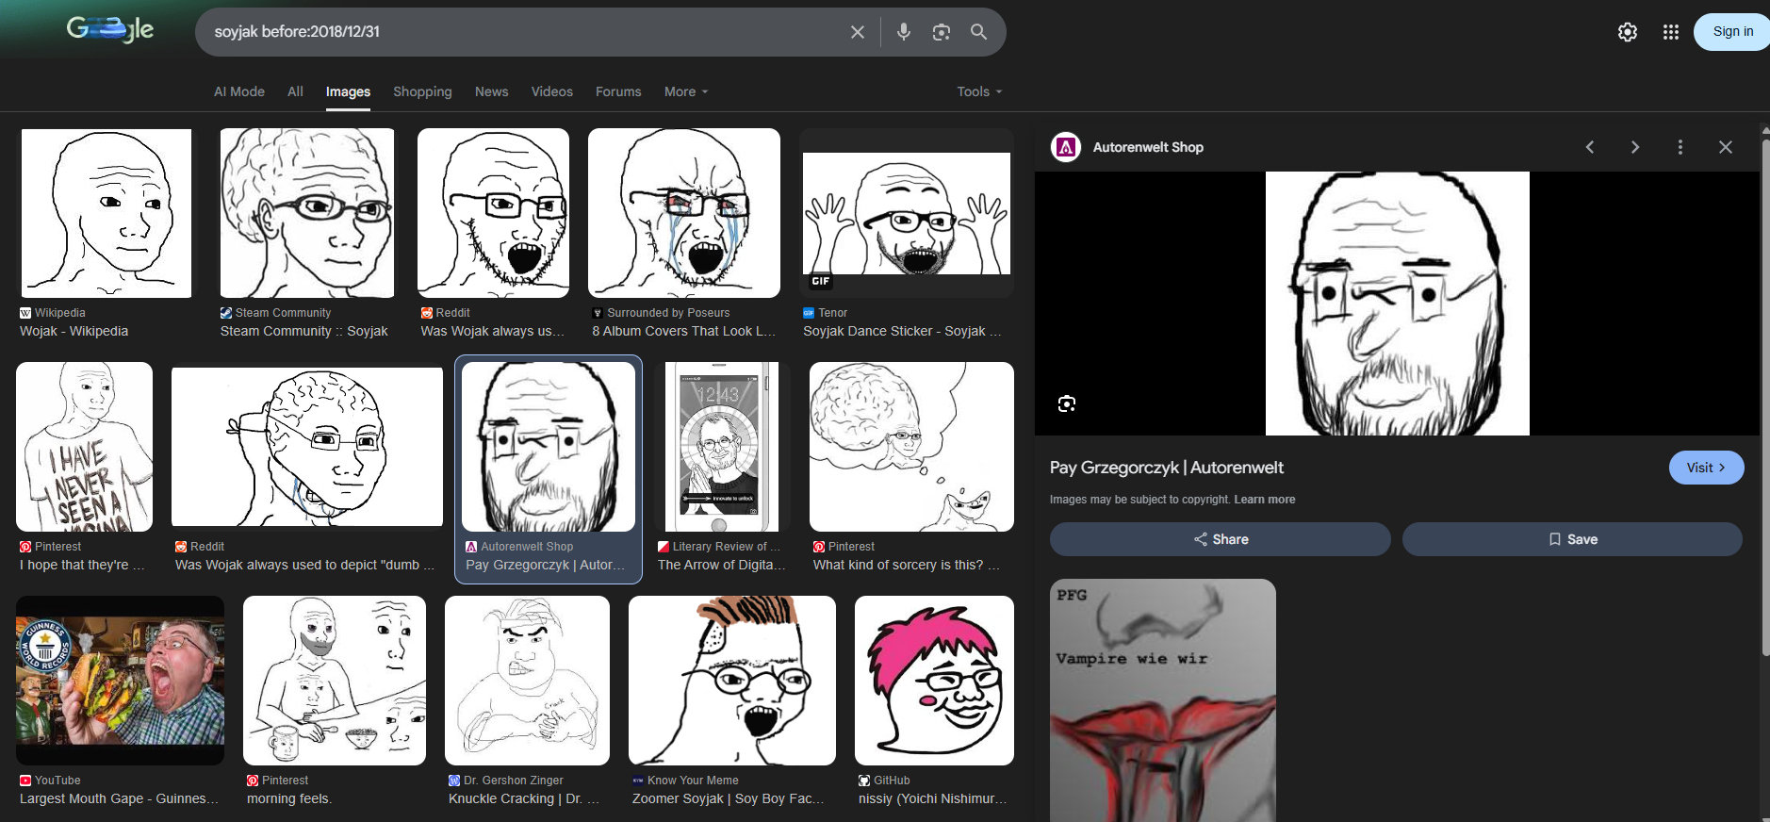This screenshot has width=1770, height=822.
Task: Open the Tools dropdown
Action: [x=979, y=91]
